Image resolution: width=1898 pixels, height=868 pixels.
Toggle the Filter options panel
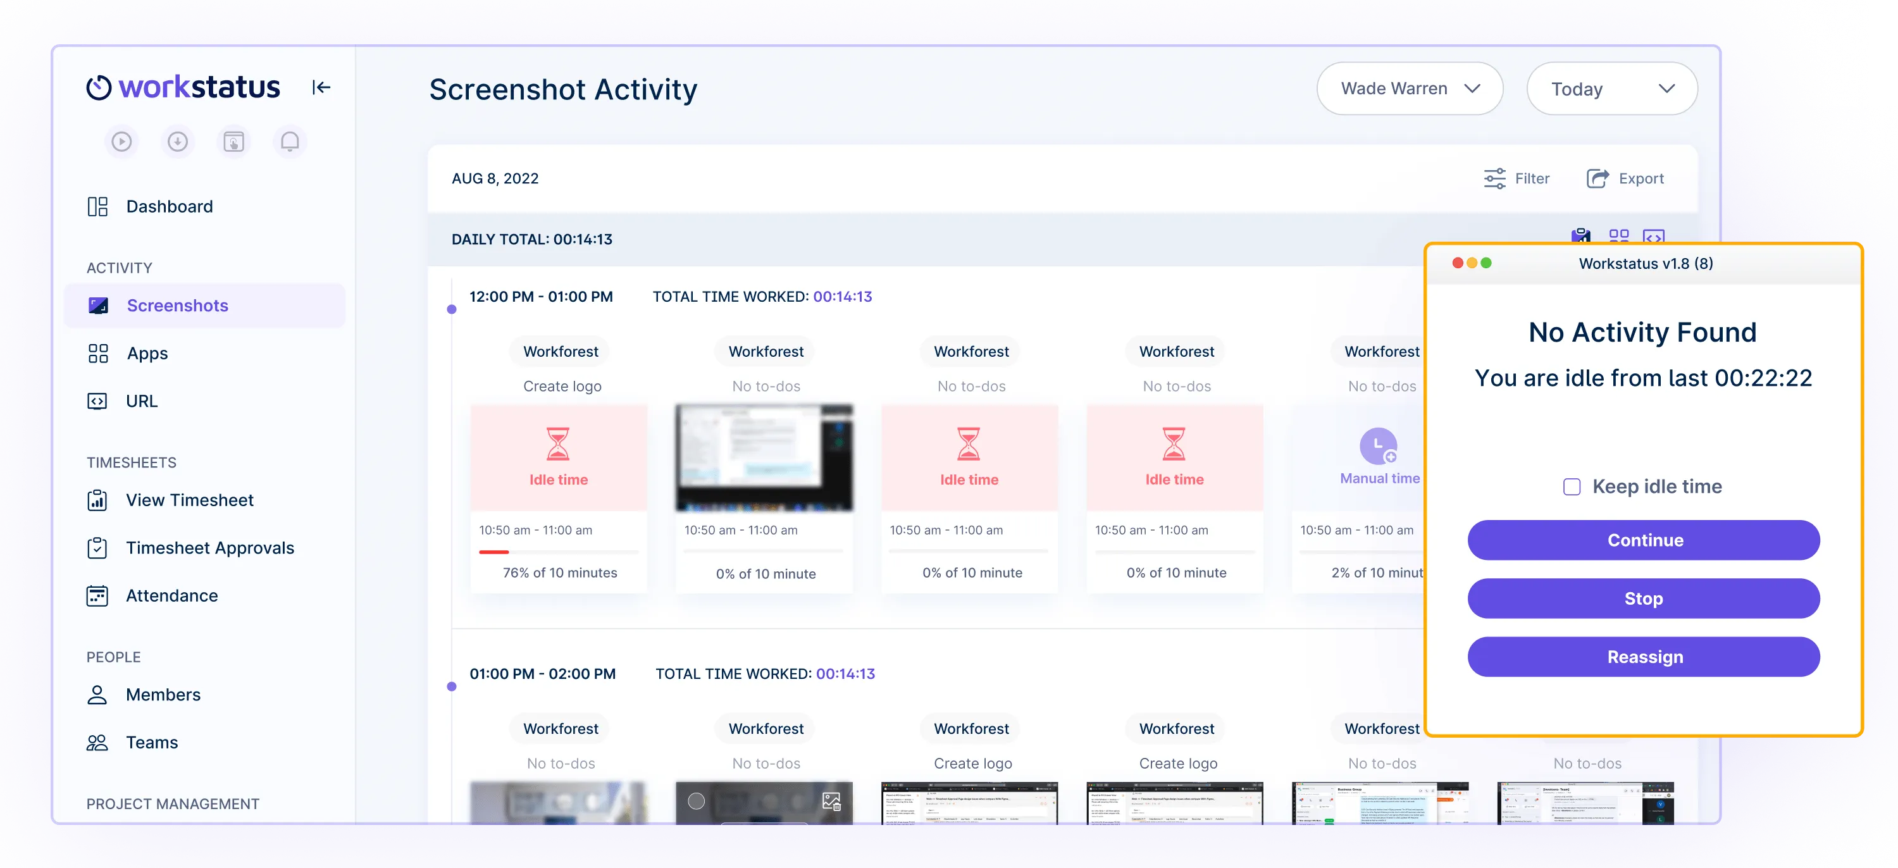click(x=1517, y=178)
